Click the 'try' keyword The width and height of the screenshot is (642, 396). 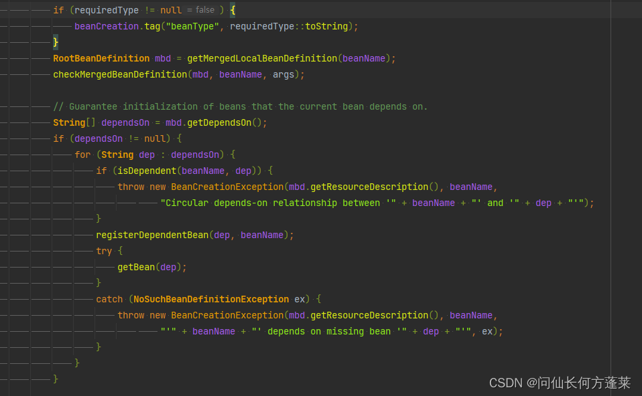click(x=104, y=252)
